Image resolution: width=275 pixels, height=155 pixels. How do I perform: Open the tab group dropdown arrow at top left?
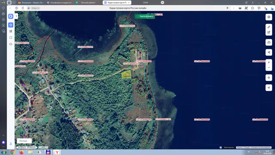coord(14,3)
